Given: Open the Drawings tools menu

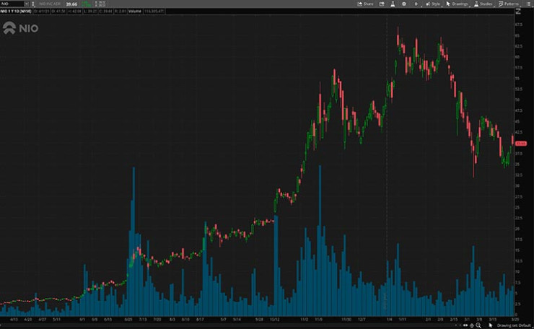Looking at the screenshot, I should point(457,4).
